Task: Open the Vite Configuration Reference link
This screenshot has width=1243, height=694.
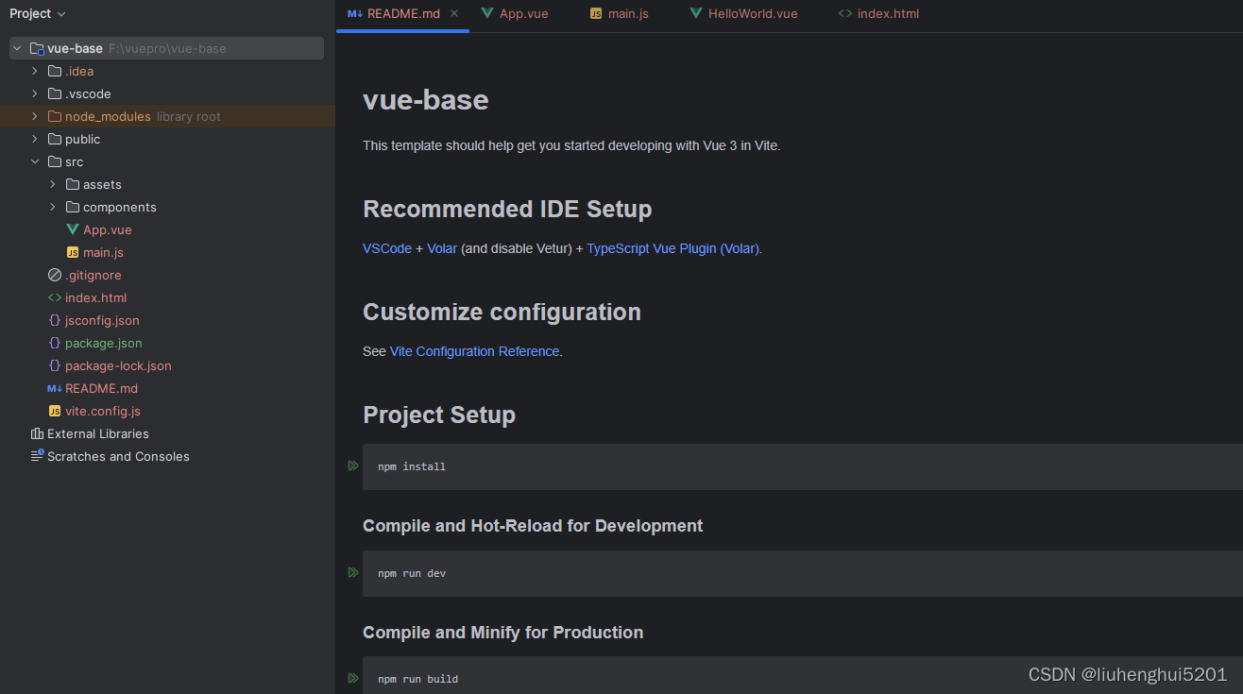Action: tap(475, 351)
